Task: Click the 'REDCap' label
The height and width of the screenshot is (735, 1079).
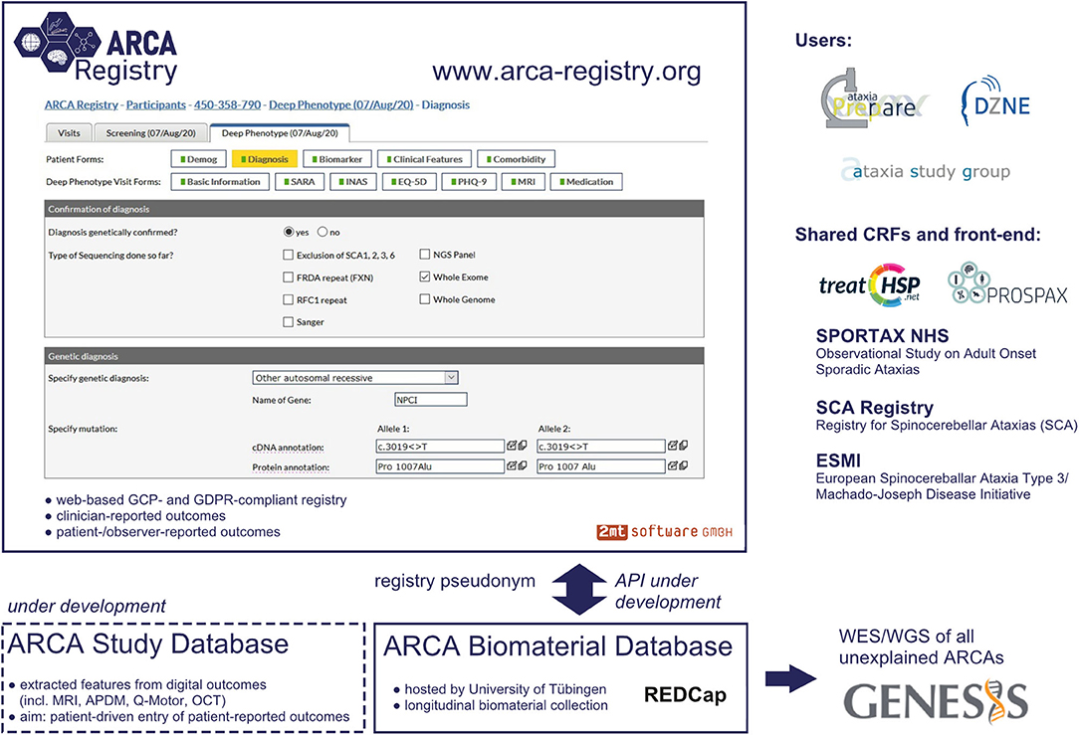Action: (686, 695)
